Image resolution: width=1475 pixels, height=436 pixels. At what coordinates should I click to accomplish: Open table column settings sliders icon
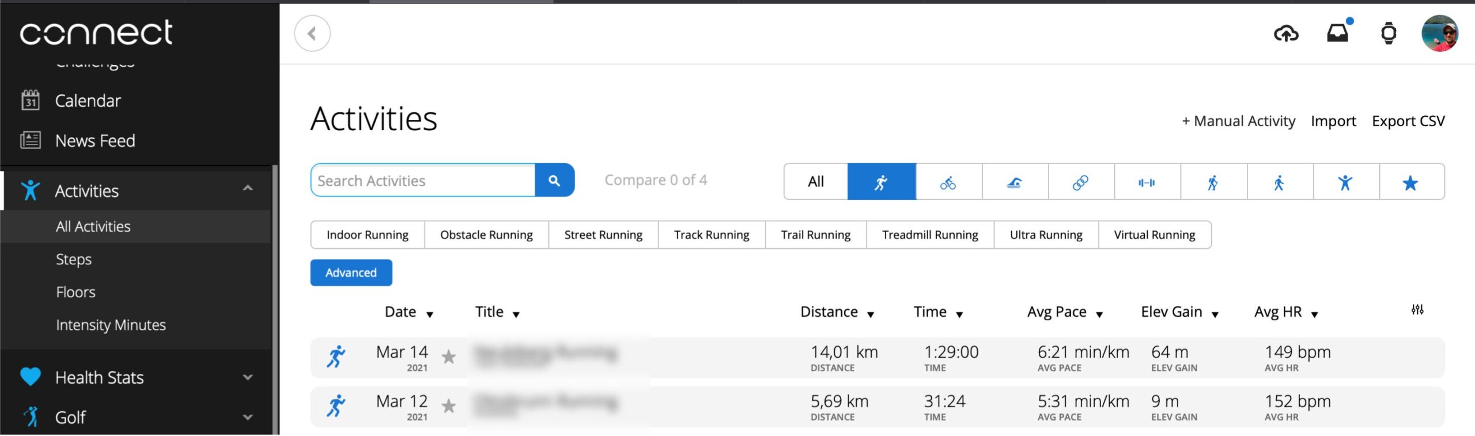tap(1417, 310)
